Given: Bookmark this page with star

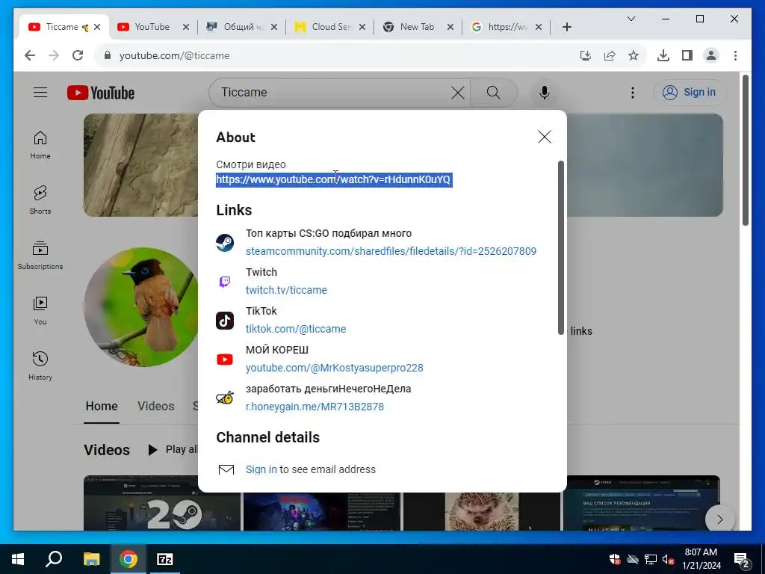Looking at the screenshot, I should (x=634, y=55).
